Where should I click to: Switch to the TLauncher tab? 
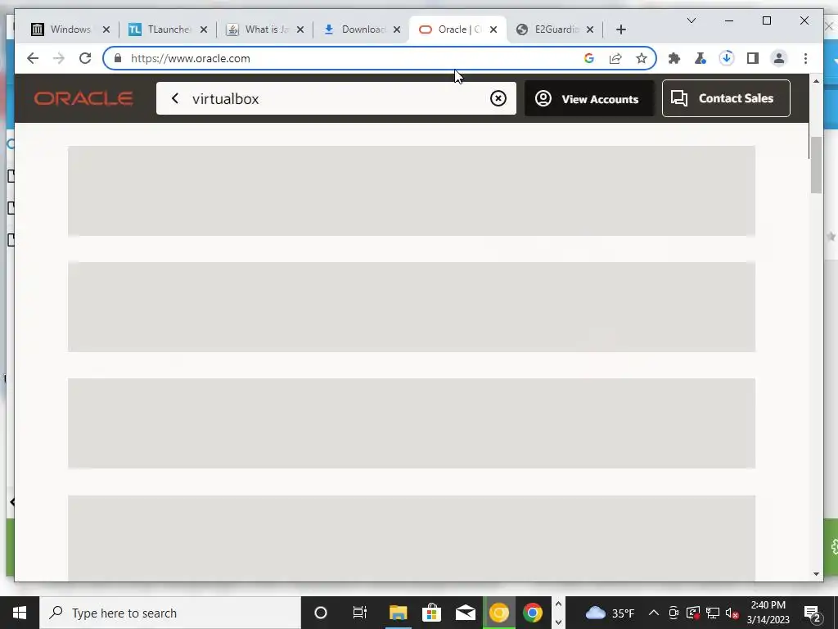pyautogui.click(x=168, y=29)
